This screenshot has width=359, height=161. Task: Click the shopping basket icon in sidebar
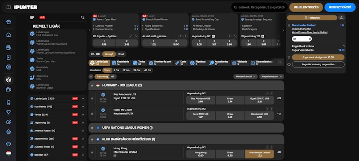[x=9, y=131]
